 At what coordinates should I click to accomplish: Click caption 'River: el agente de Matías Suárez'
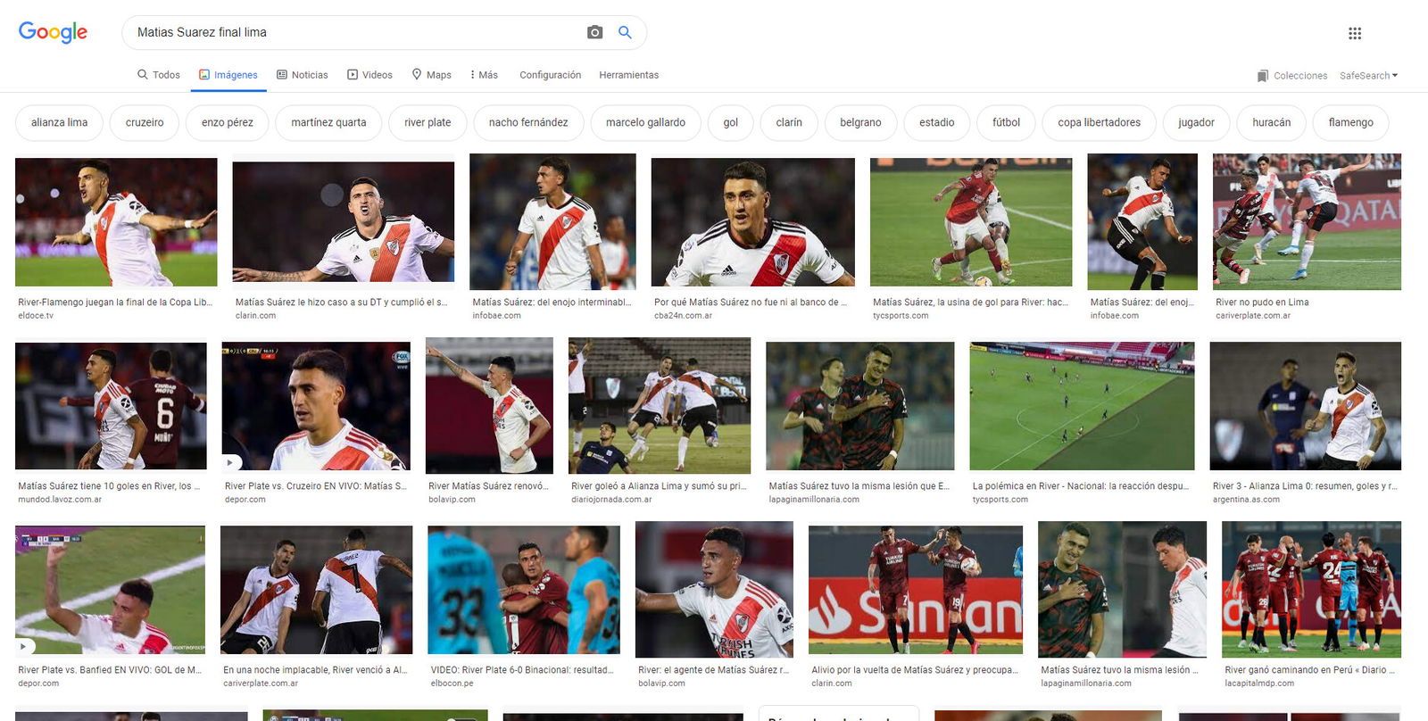(713, 670)
